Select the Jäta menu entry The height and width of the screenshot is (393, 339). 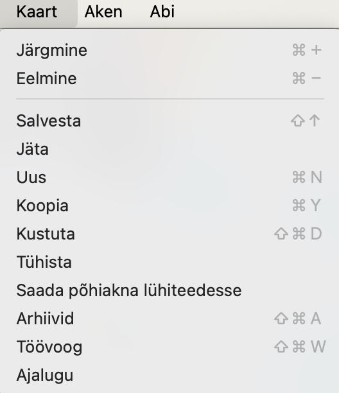169,149
